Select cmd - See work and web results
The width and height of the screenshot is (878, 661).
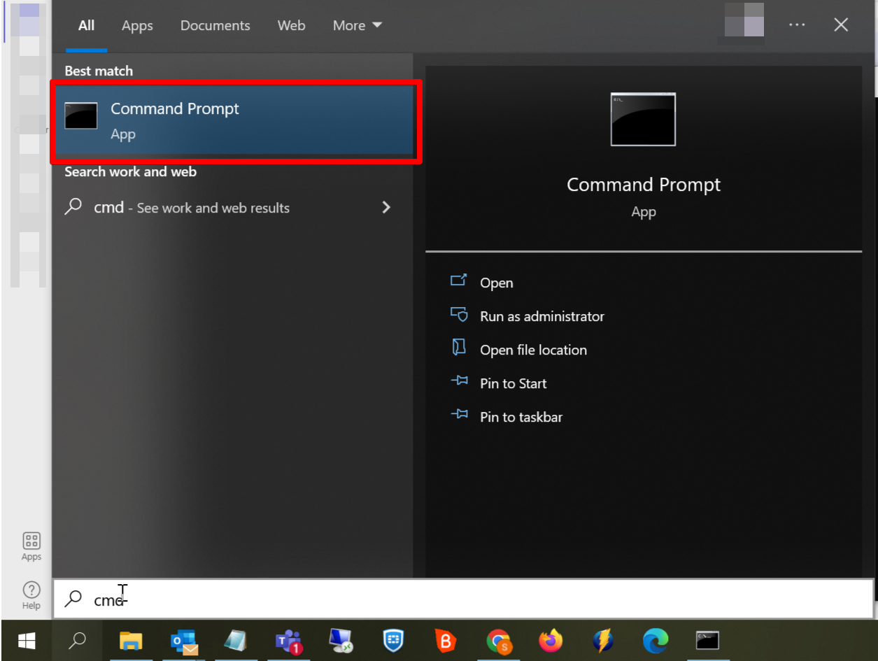(232, 208)
